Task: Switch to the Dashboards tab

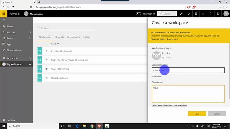Action: 46,37
